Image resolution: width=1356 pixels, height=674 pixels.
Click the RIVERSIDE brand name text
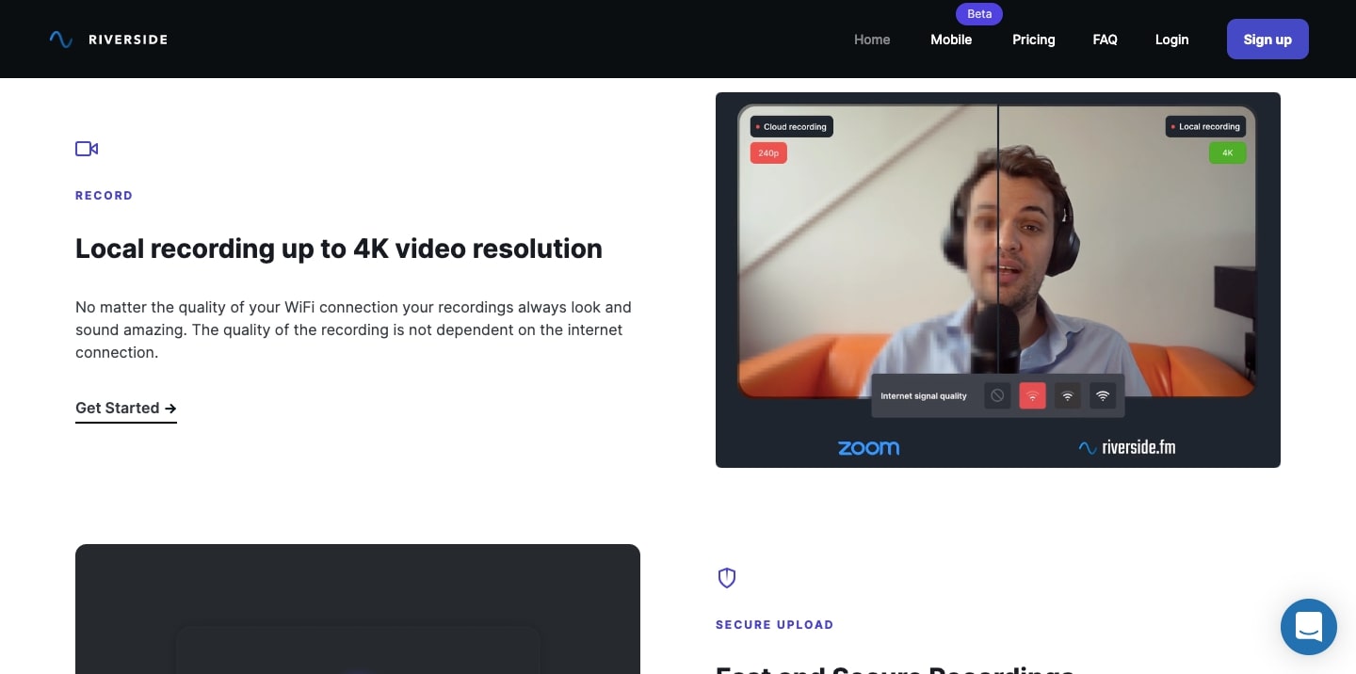click(x=128, y=40)
